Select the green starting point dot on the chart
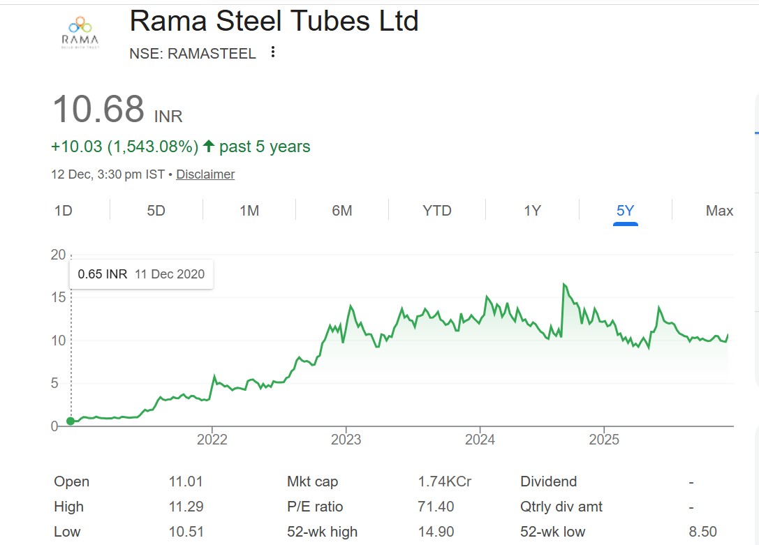759x545 pixels. (70, 421)
